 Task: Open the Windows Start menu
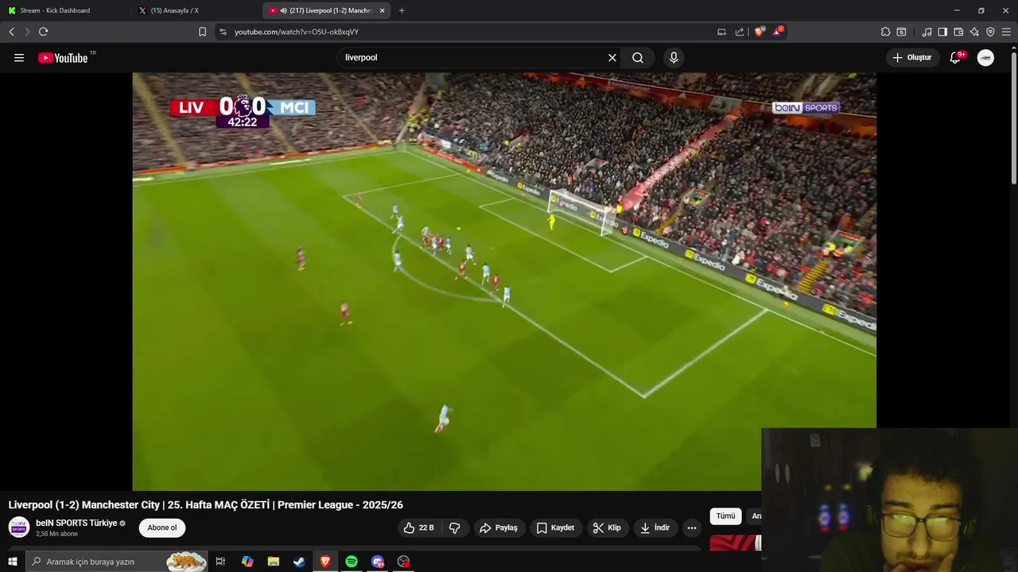[x=12, y=562]
